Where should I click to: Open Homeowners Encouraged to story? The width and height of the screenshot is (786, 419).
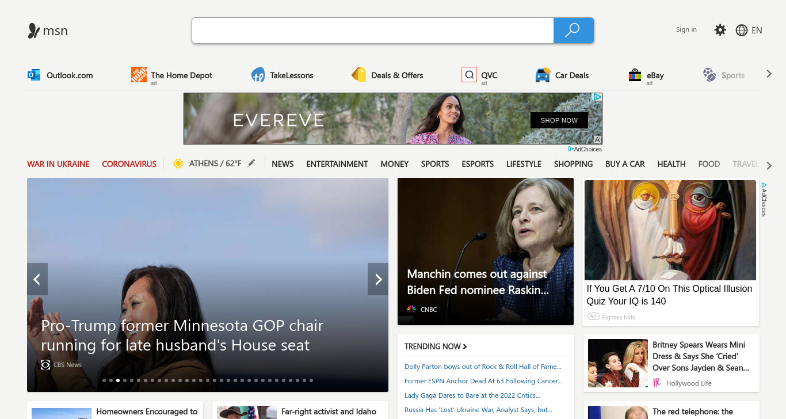click(x=147, y=412)
